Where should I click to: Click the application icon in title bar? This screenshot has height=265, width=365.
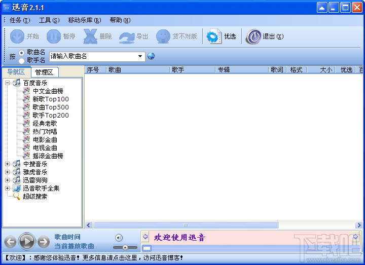click(x=7, y=8)
